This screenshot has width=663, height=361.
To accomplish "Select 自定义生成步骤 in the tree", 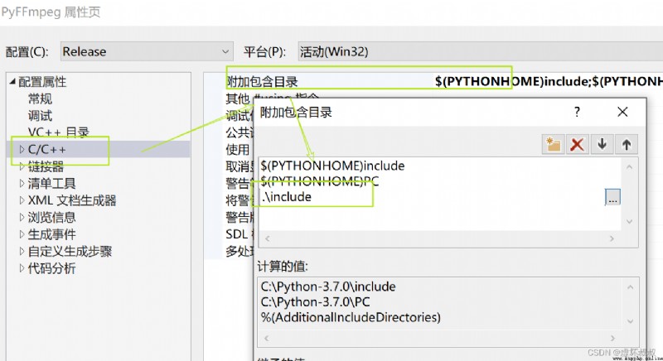I will 70,251.
